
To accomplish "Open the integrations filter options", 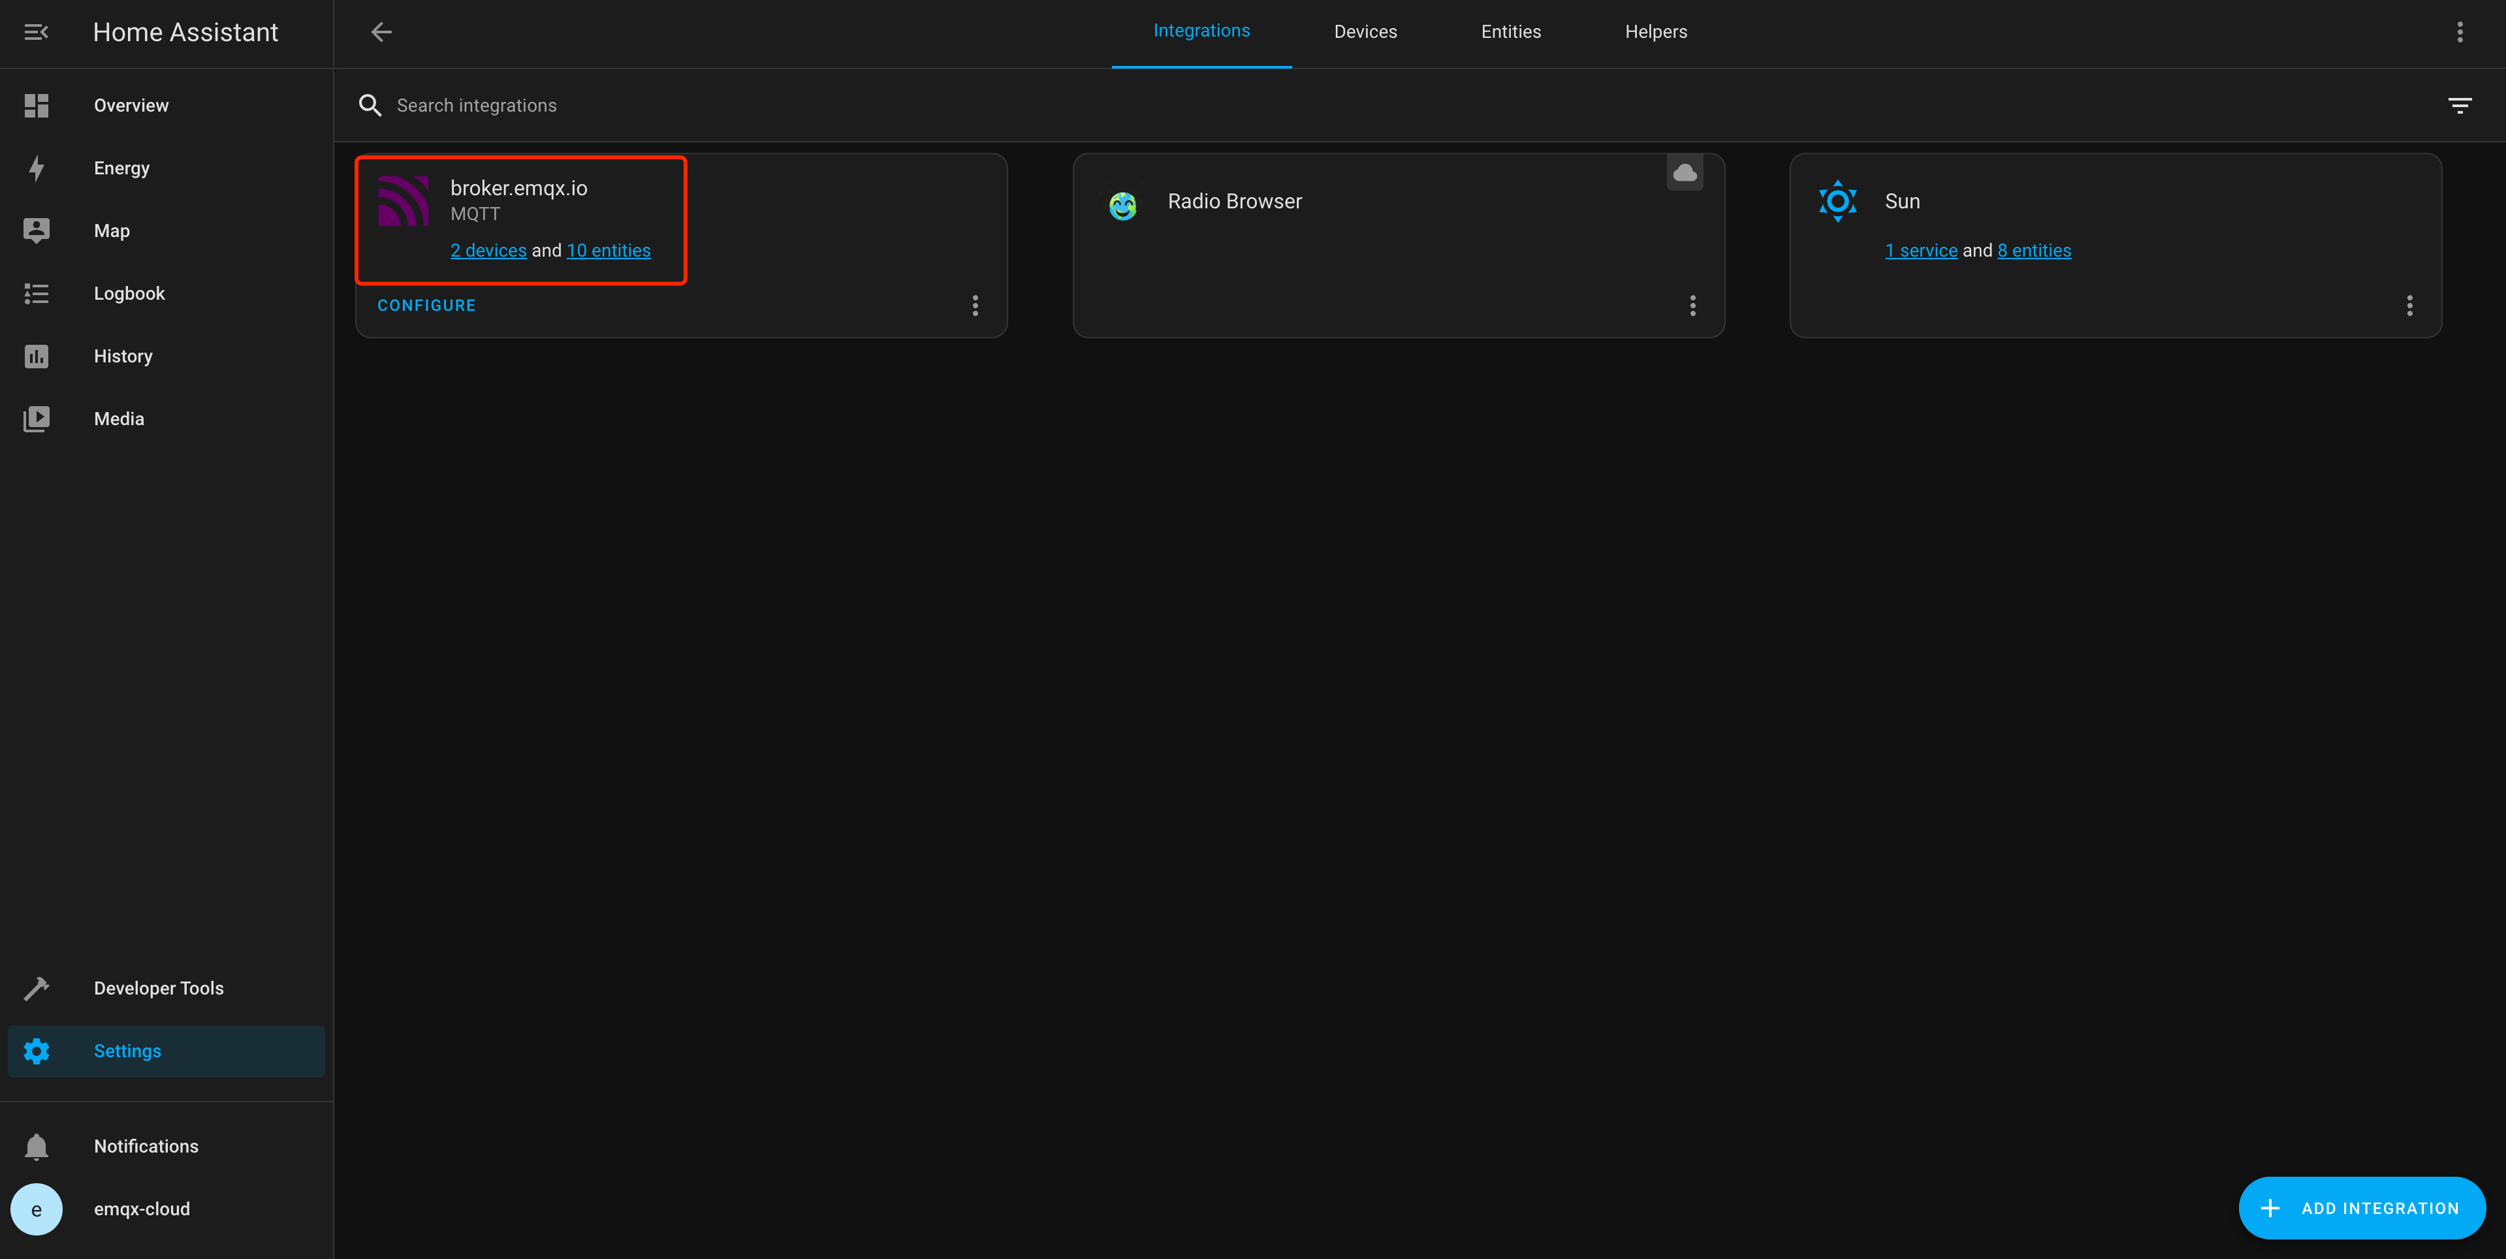I will pos(2460,105).
